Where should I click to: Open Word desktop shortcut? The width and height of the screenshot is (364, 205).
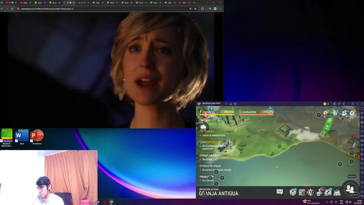pyautogui.click(x=22, y=137)
